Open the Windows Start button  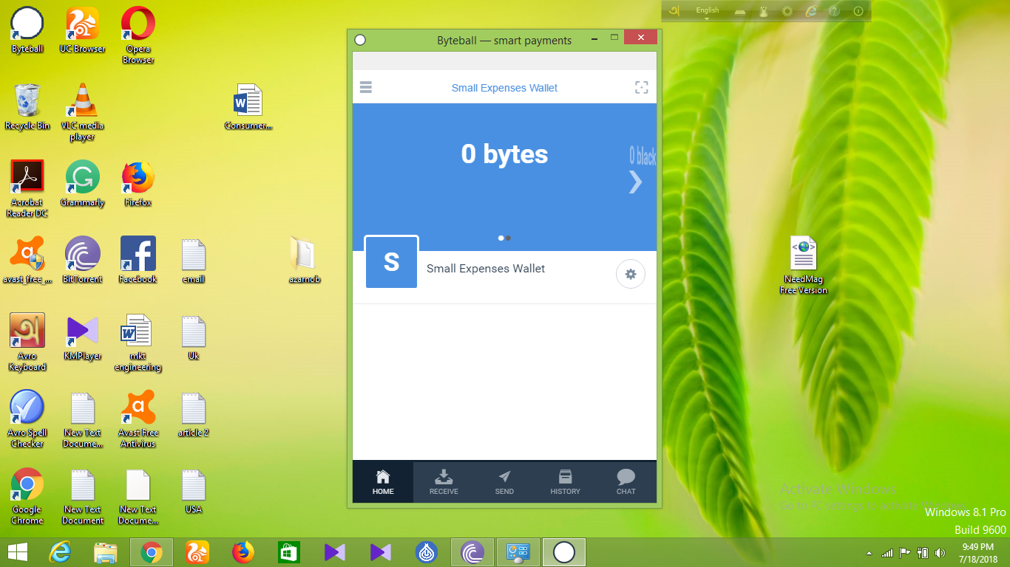pyautogui.click(x=18, y=551)
